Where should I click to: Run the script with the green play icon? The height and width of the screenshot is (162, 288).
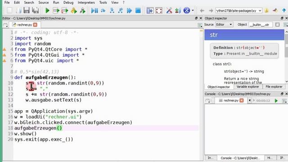[47, 10]
